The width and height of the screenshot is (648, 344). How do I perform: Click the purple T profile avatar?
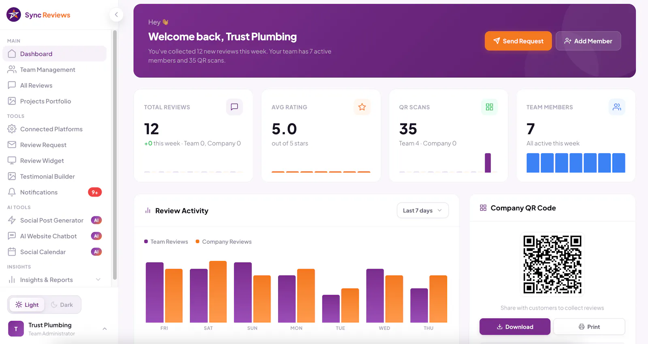tap(16, 329)
